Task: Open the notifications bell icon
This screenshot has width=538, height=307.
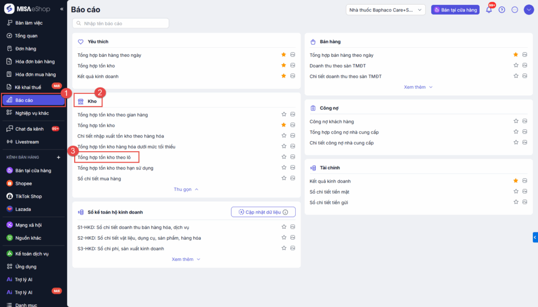Action: pos(489,10)
